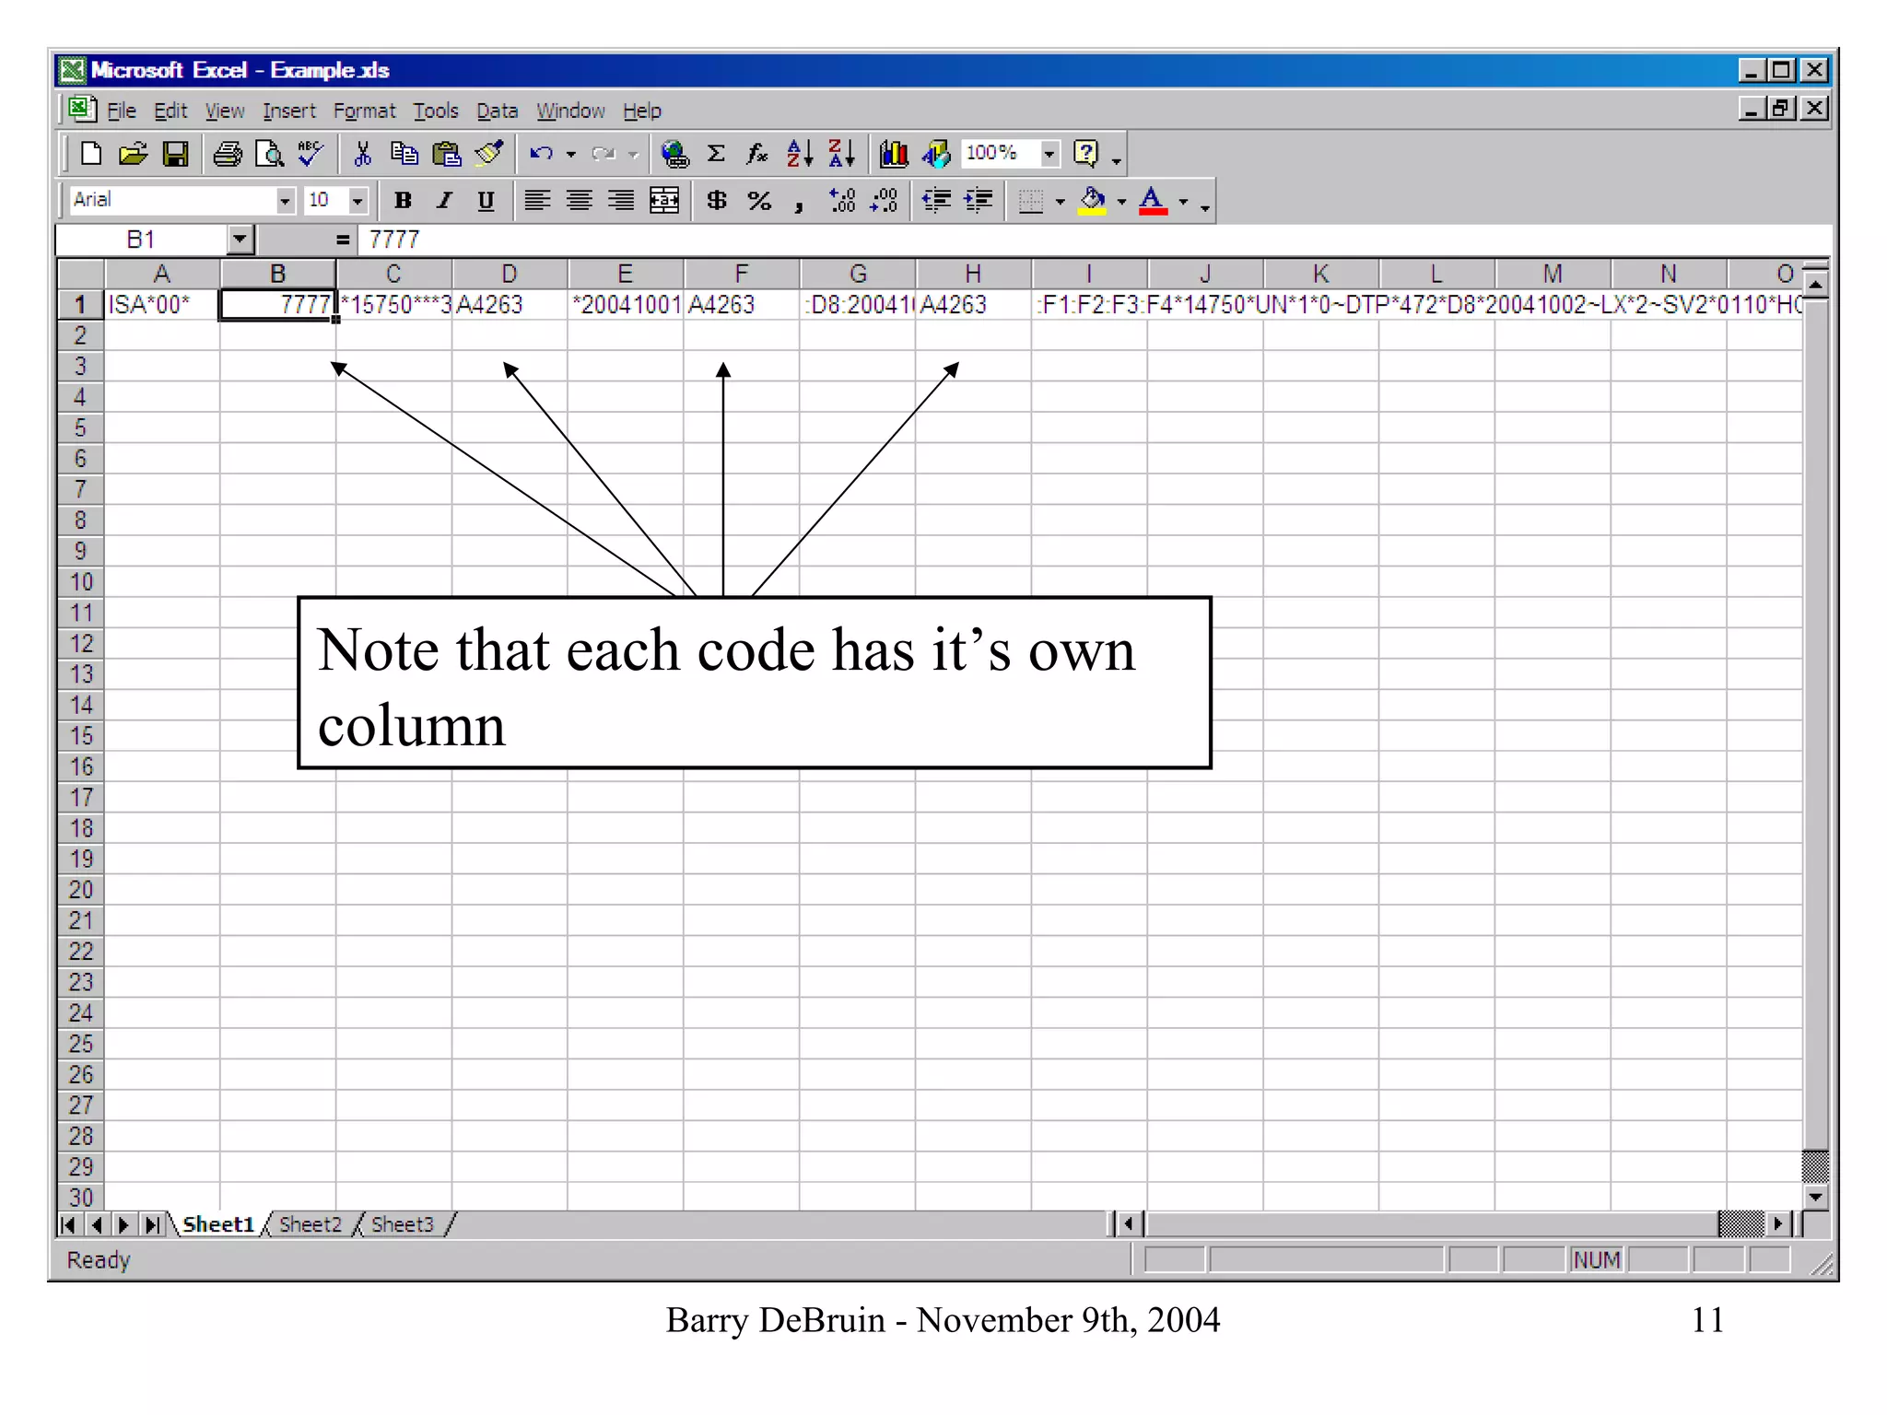Open the Fill Color dropdown arrow
1887x1415 pixels.
[x=1121, y=201]
